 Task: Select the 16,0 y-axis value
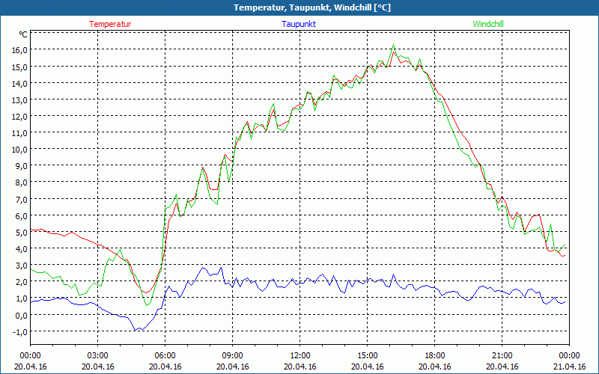tap(19, 50)
